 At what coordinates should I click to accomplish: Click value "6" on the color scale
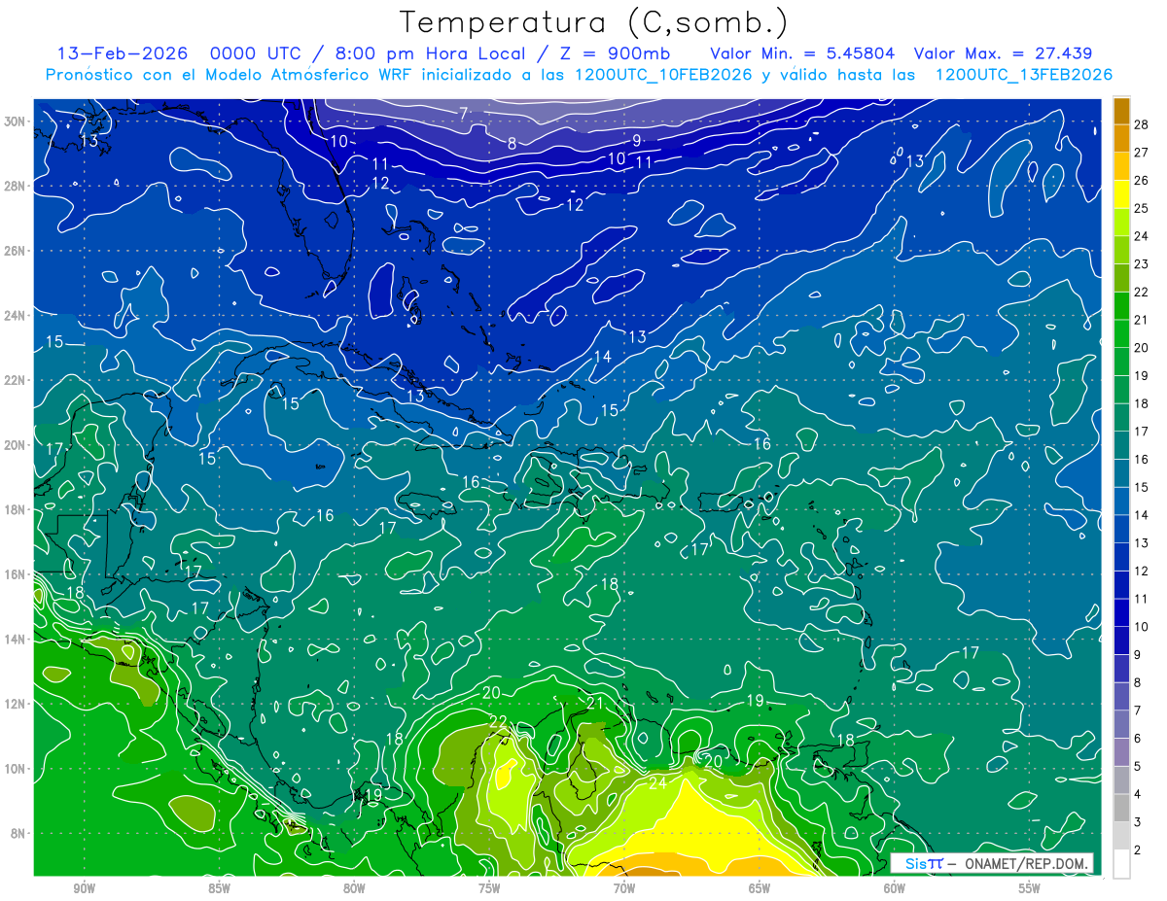coord(1138,739)
